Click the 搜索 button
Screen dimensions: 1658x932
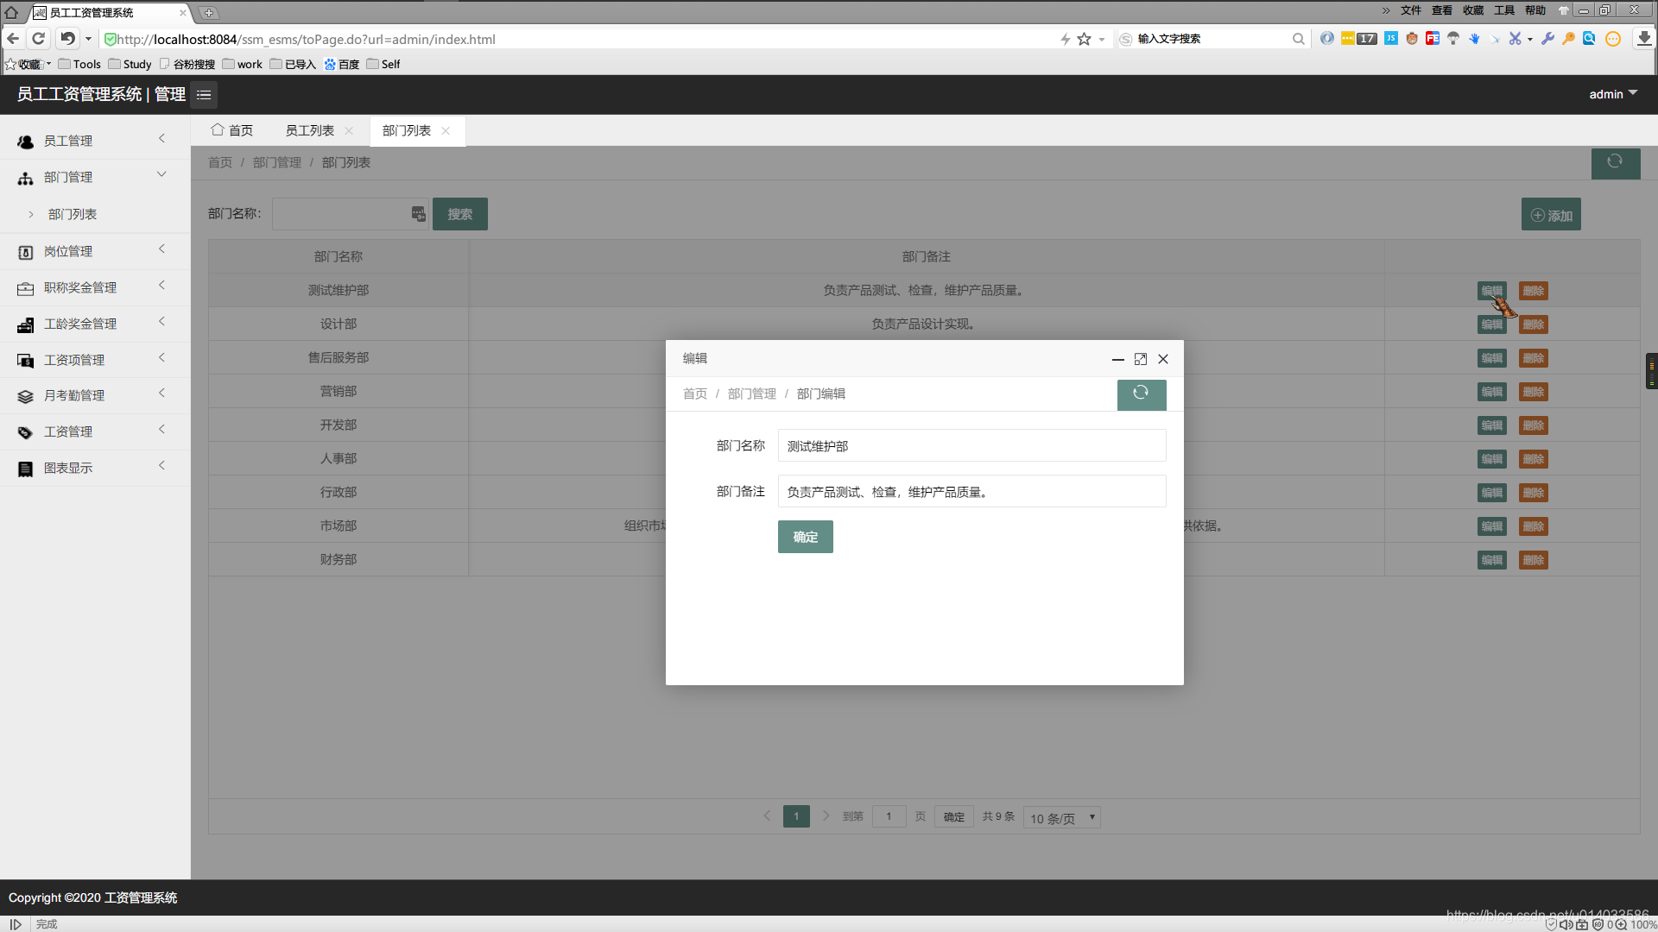click(x=459, y=214)
